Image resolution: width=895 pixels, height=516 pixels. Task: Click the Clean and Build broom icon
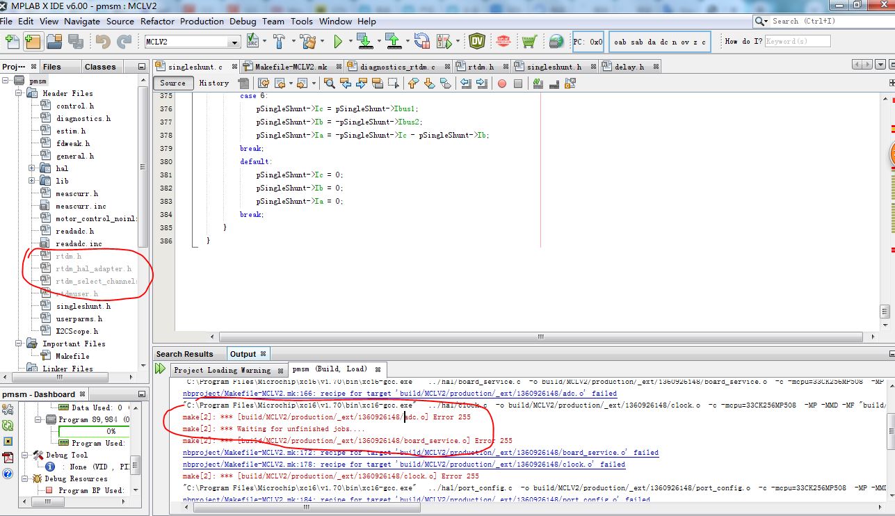307,42
